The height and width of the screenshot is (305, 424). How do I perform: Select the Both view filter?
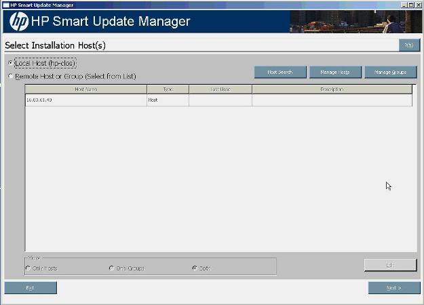point(195,268)
